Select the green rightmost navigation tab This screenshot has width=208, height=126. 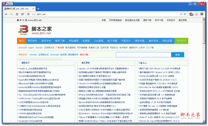[x=181, y=41]
